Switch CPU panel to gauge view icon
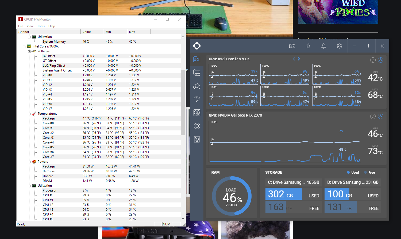Screen dimensions: 401x239 (x=373, y=60)
